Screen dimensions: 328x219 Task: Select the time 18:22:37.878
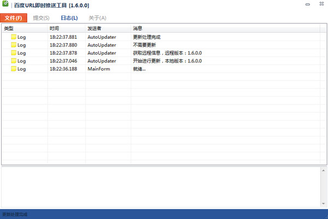point(63,53)
